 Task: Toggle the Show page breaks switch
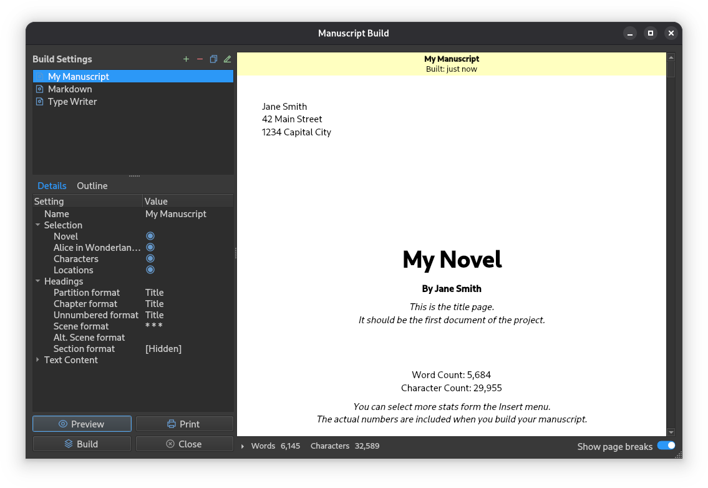tap(666, 446)
